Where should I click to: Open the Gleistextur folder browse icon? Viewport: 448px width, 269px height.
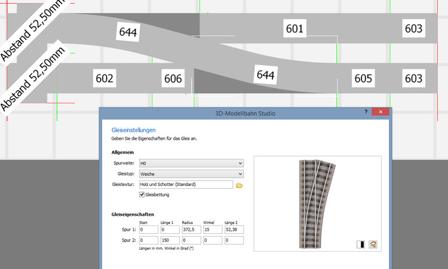pyautogui.click(x=240, y=185)
